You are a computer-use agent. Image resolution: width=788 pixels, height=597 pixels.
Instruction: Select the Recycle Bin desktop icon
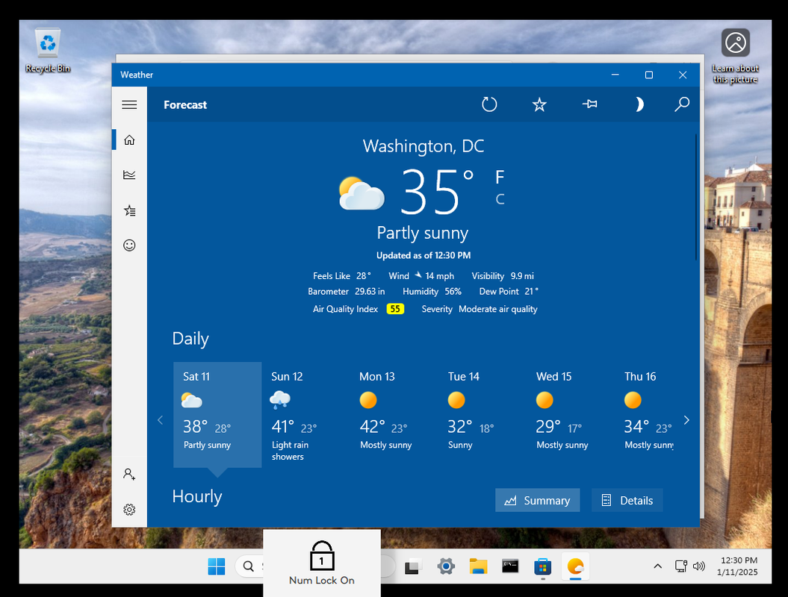48,51
